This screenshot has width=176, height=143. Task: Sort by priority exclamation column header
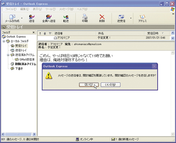(x=40, y=33)
